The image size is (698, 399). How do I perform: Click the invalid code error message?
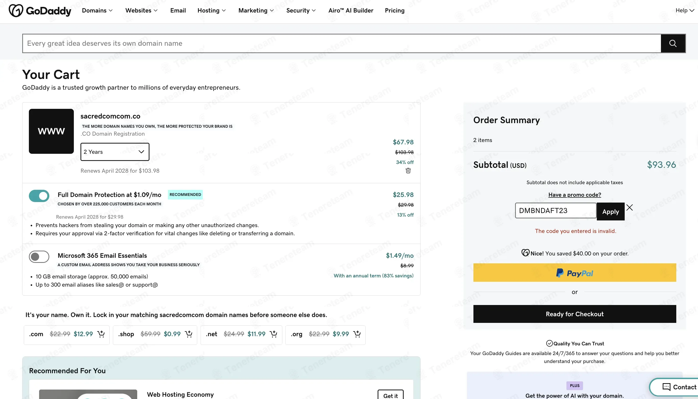(x=576, y=231)
